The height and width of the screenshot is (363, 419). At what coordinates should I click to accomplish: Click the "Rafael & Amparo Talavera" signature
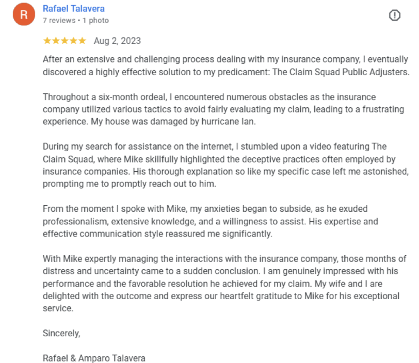pyautogui.click(x=94, y=358)
